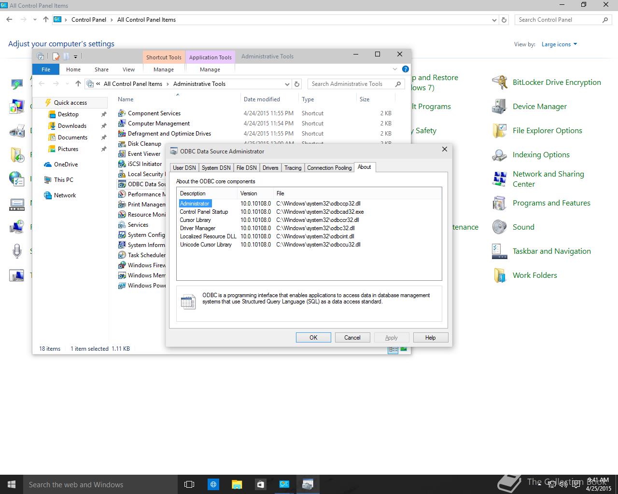This screenshot has height=494, width=618.
Task: Open Taskbar and Navigation icon
Action: point(500,251)
